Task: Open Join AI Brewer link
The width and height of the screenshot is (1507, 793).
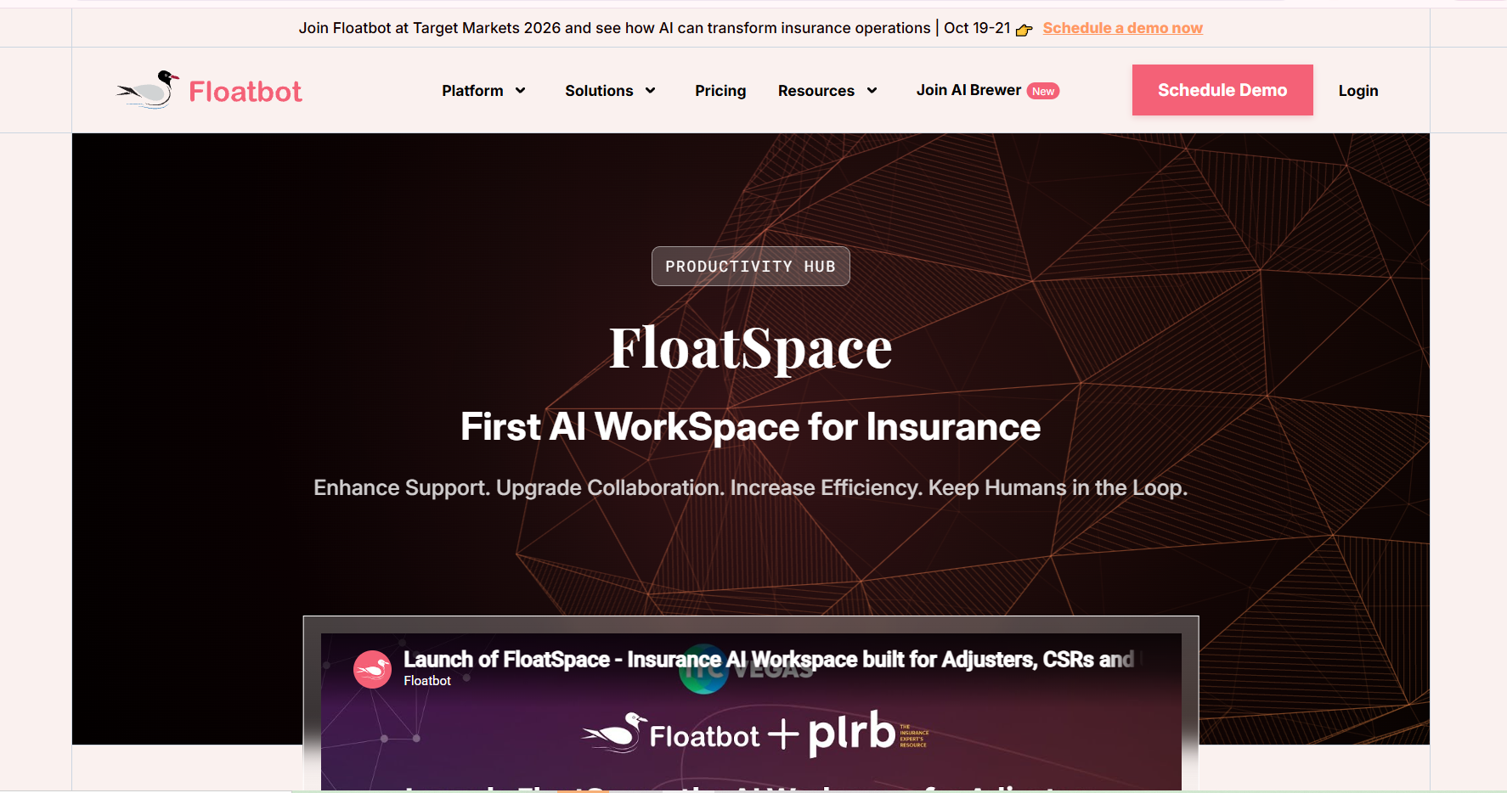Action: [968, 90]
